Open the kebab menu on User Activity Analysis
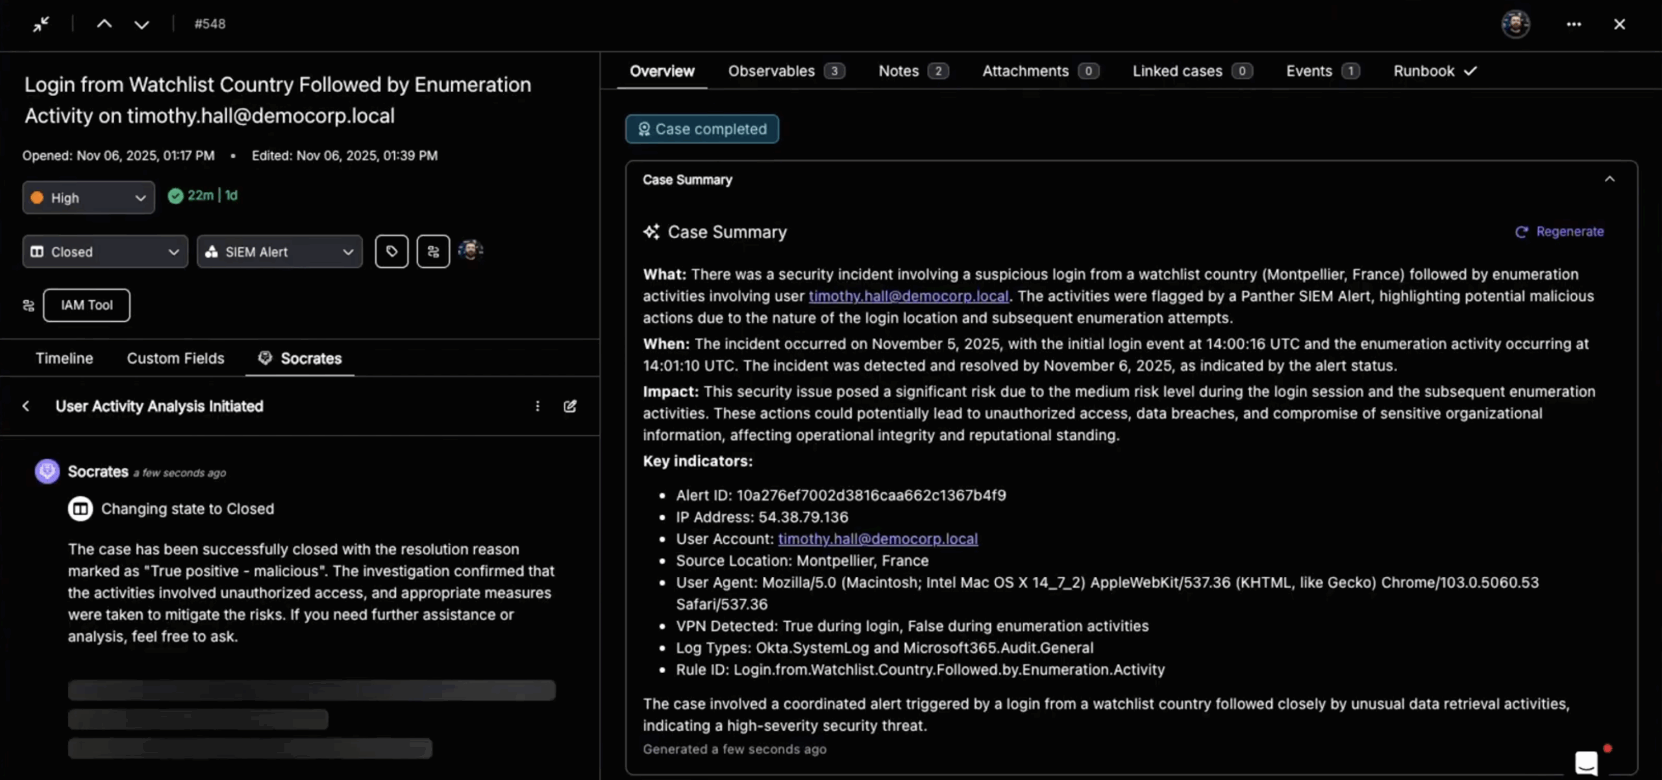The height and width of the screenshot is (780, 1662). pos(538,406)
